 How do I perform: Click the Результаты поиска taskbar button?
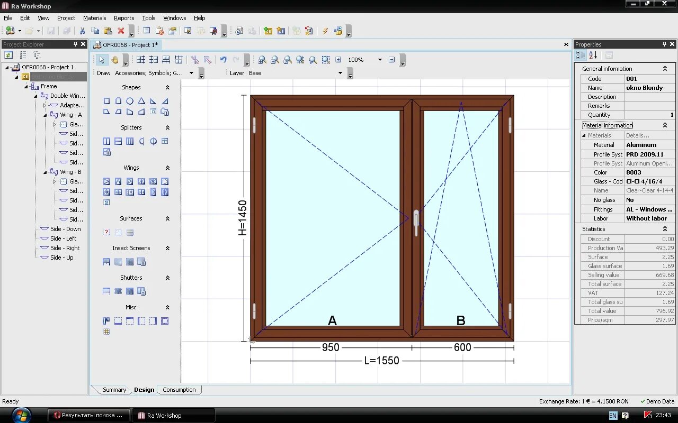click(x=89, y=416)
